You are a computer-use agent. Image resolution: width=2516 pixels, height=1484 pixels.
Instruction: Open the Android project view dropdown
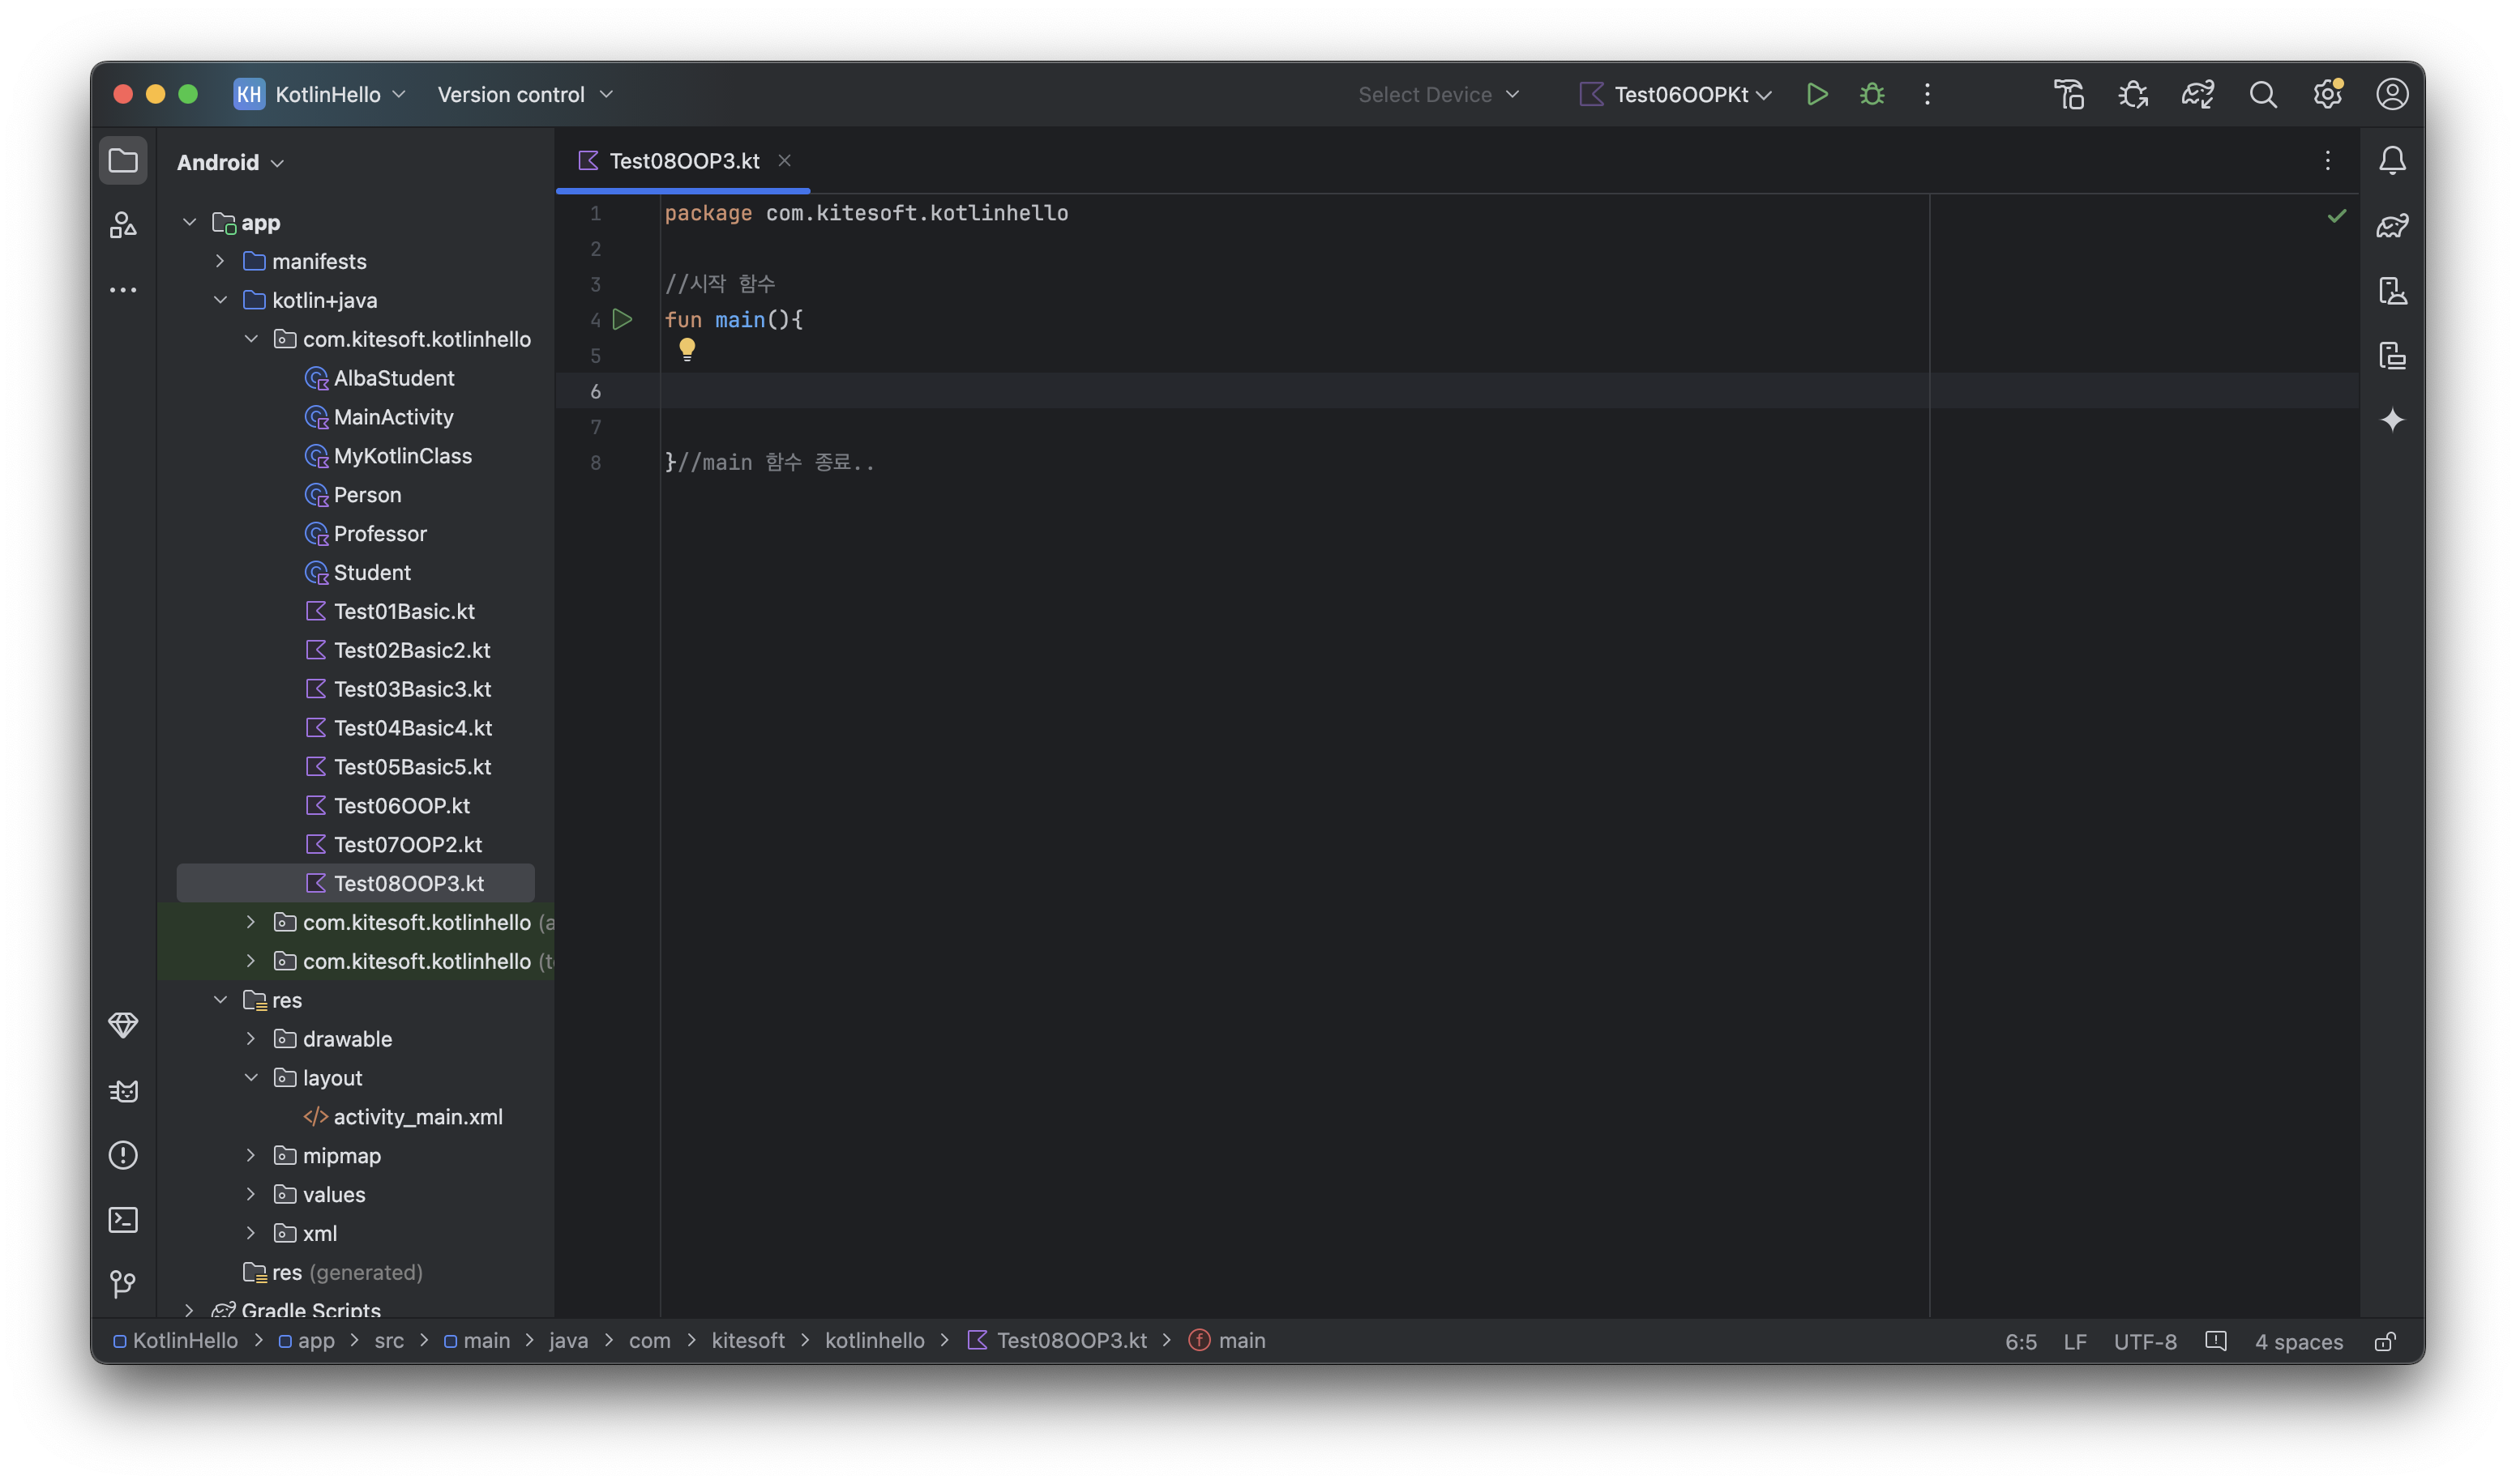coord(230,162)
